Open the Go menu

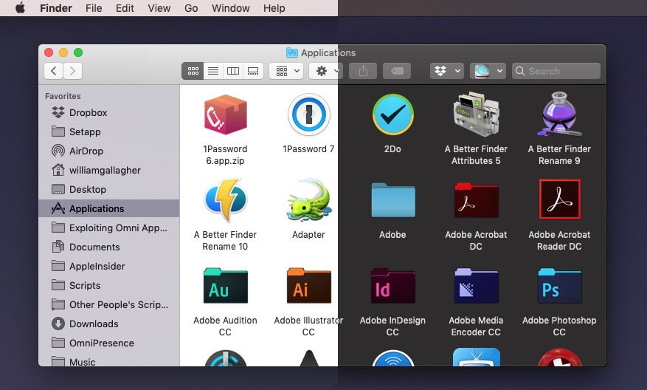coord(191,8)
